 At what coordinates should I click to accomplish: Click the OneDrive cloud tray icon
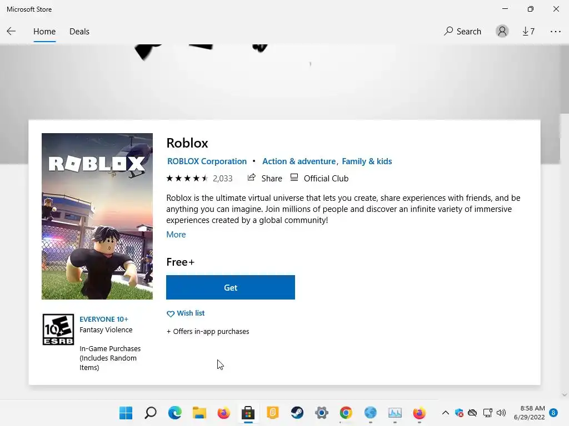click(472, 413)
